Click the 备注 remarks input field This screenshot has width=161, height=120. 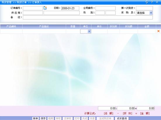(88, 17)
